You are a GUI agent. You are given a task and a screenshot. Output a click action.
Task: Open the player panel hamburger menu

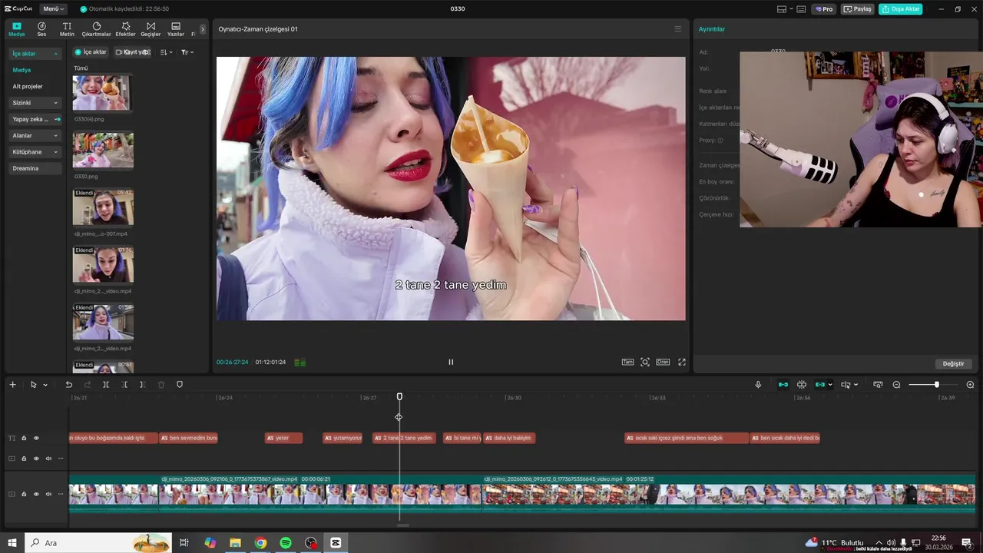pos(677,29)
